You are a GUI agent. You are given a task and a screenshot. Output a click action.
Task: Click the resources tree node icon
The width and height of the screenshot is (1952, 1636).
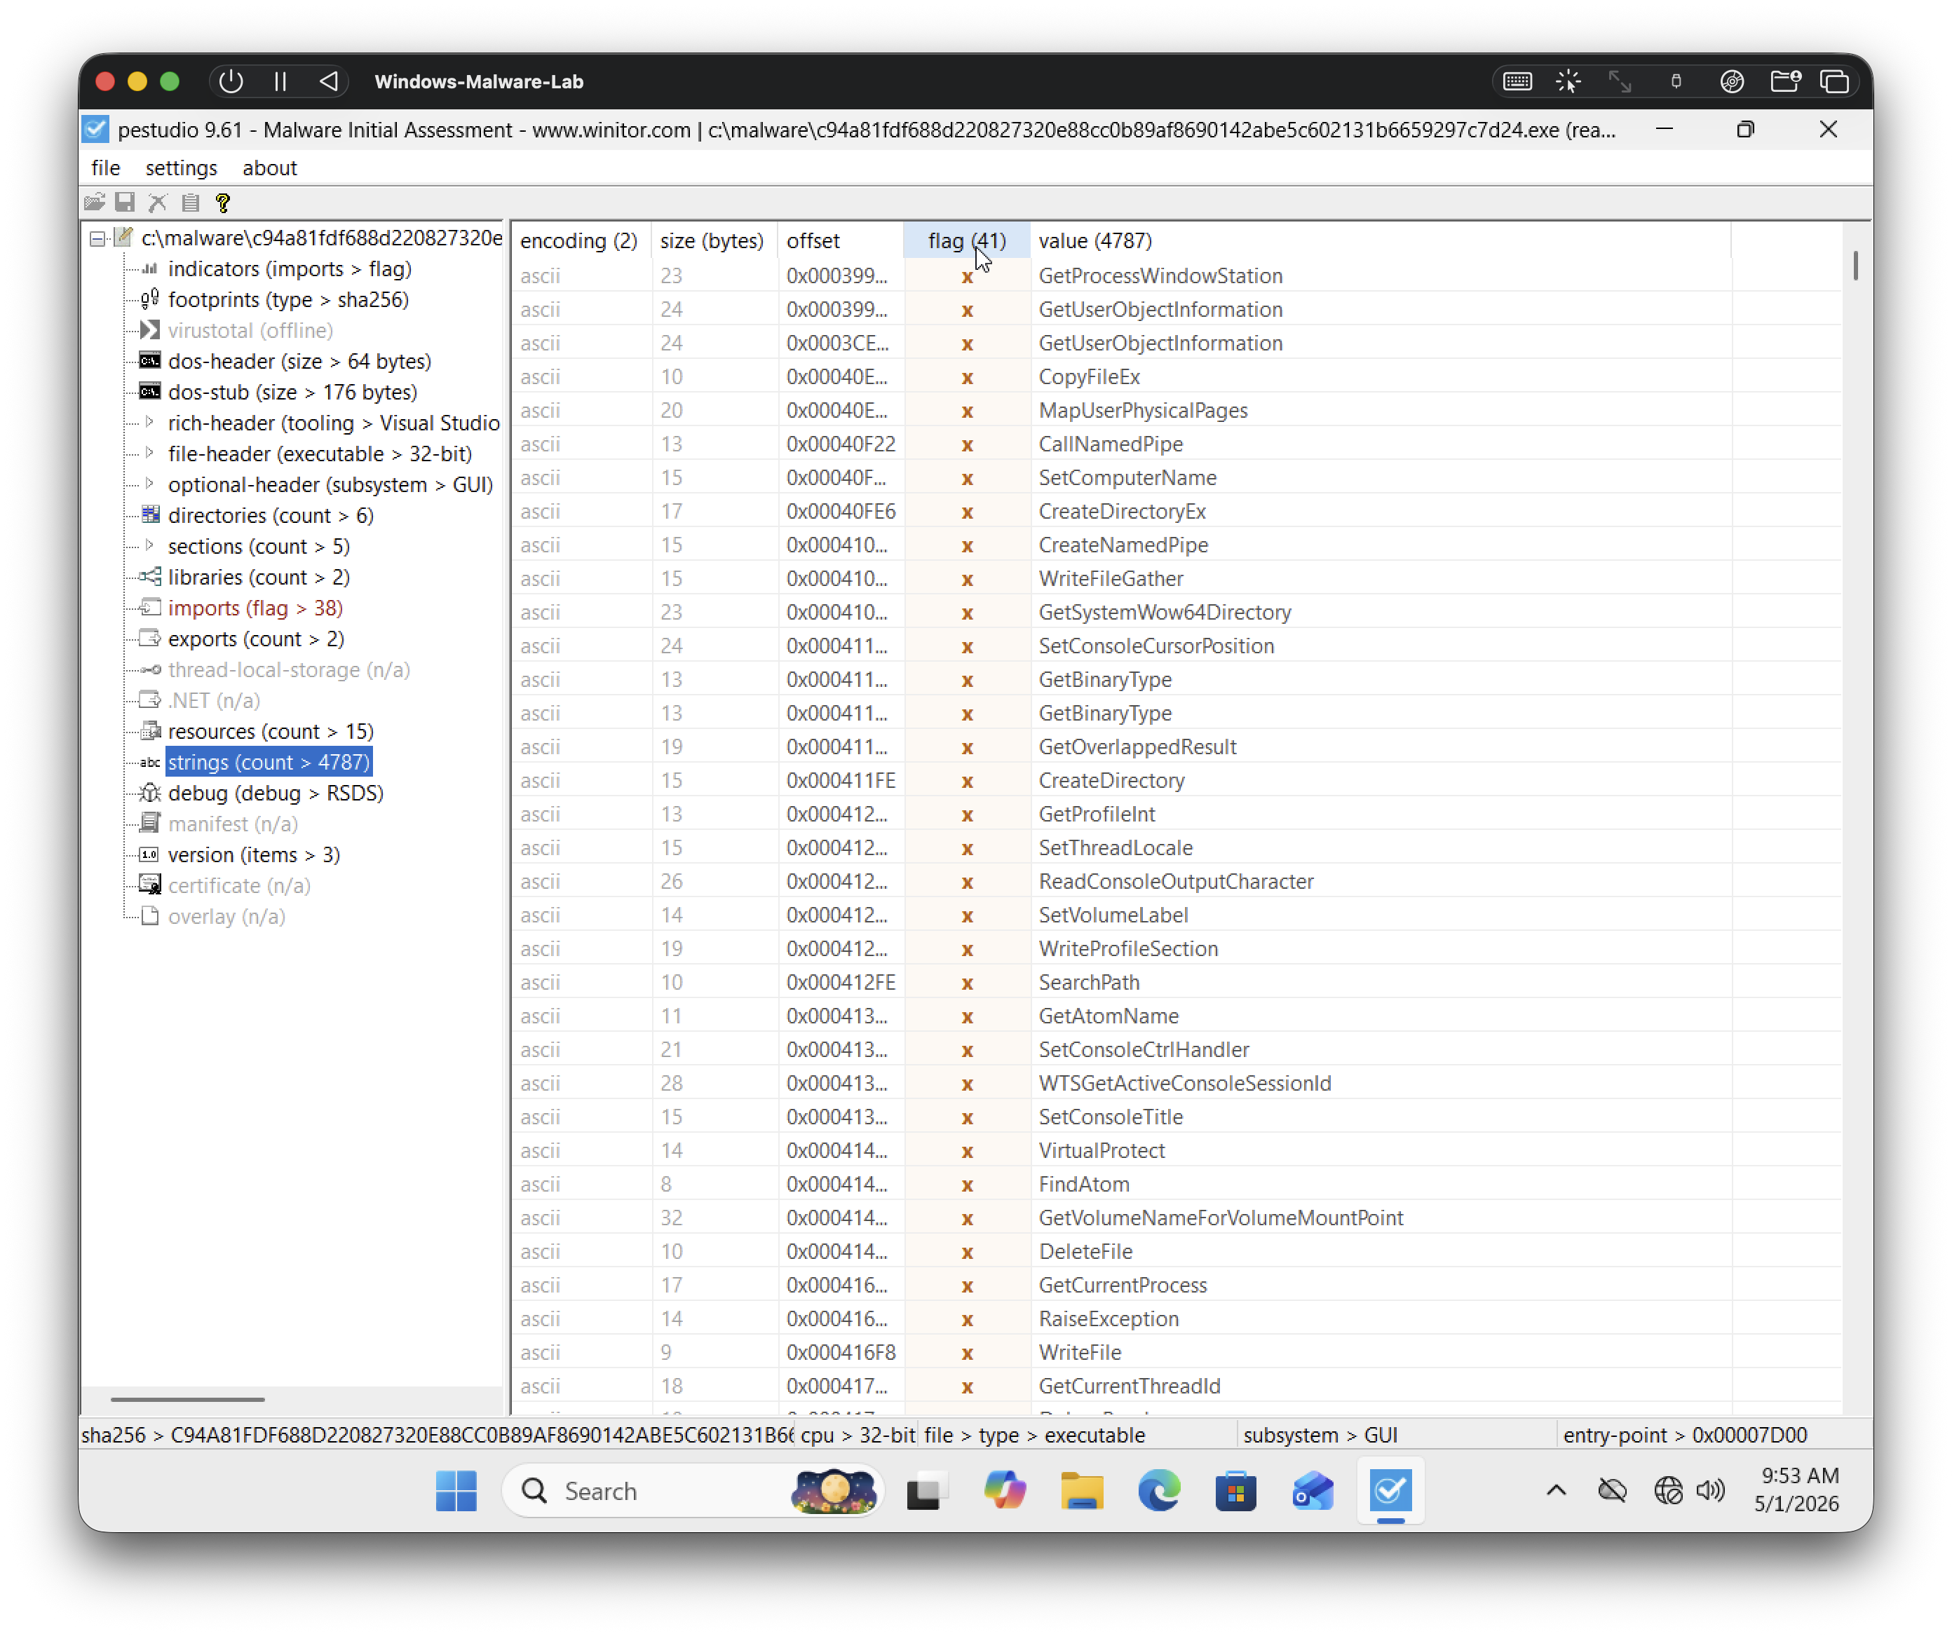pyautogui.click(x=149, y=731)
